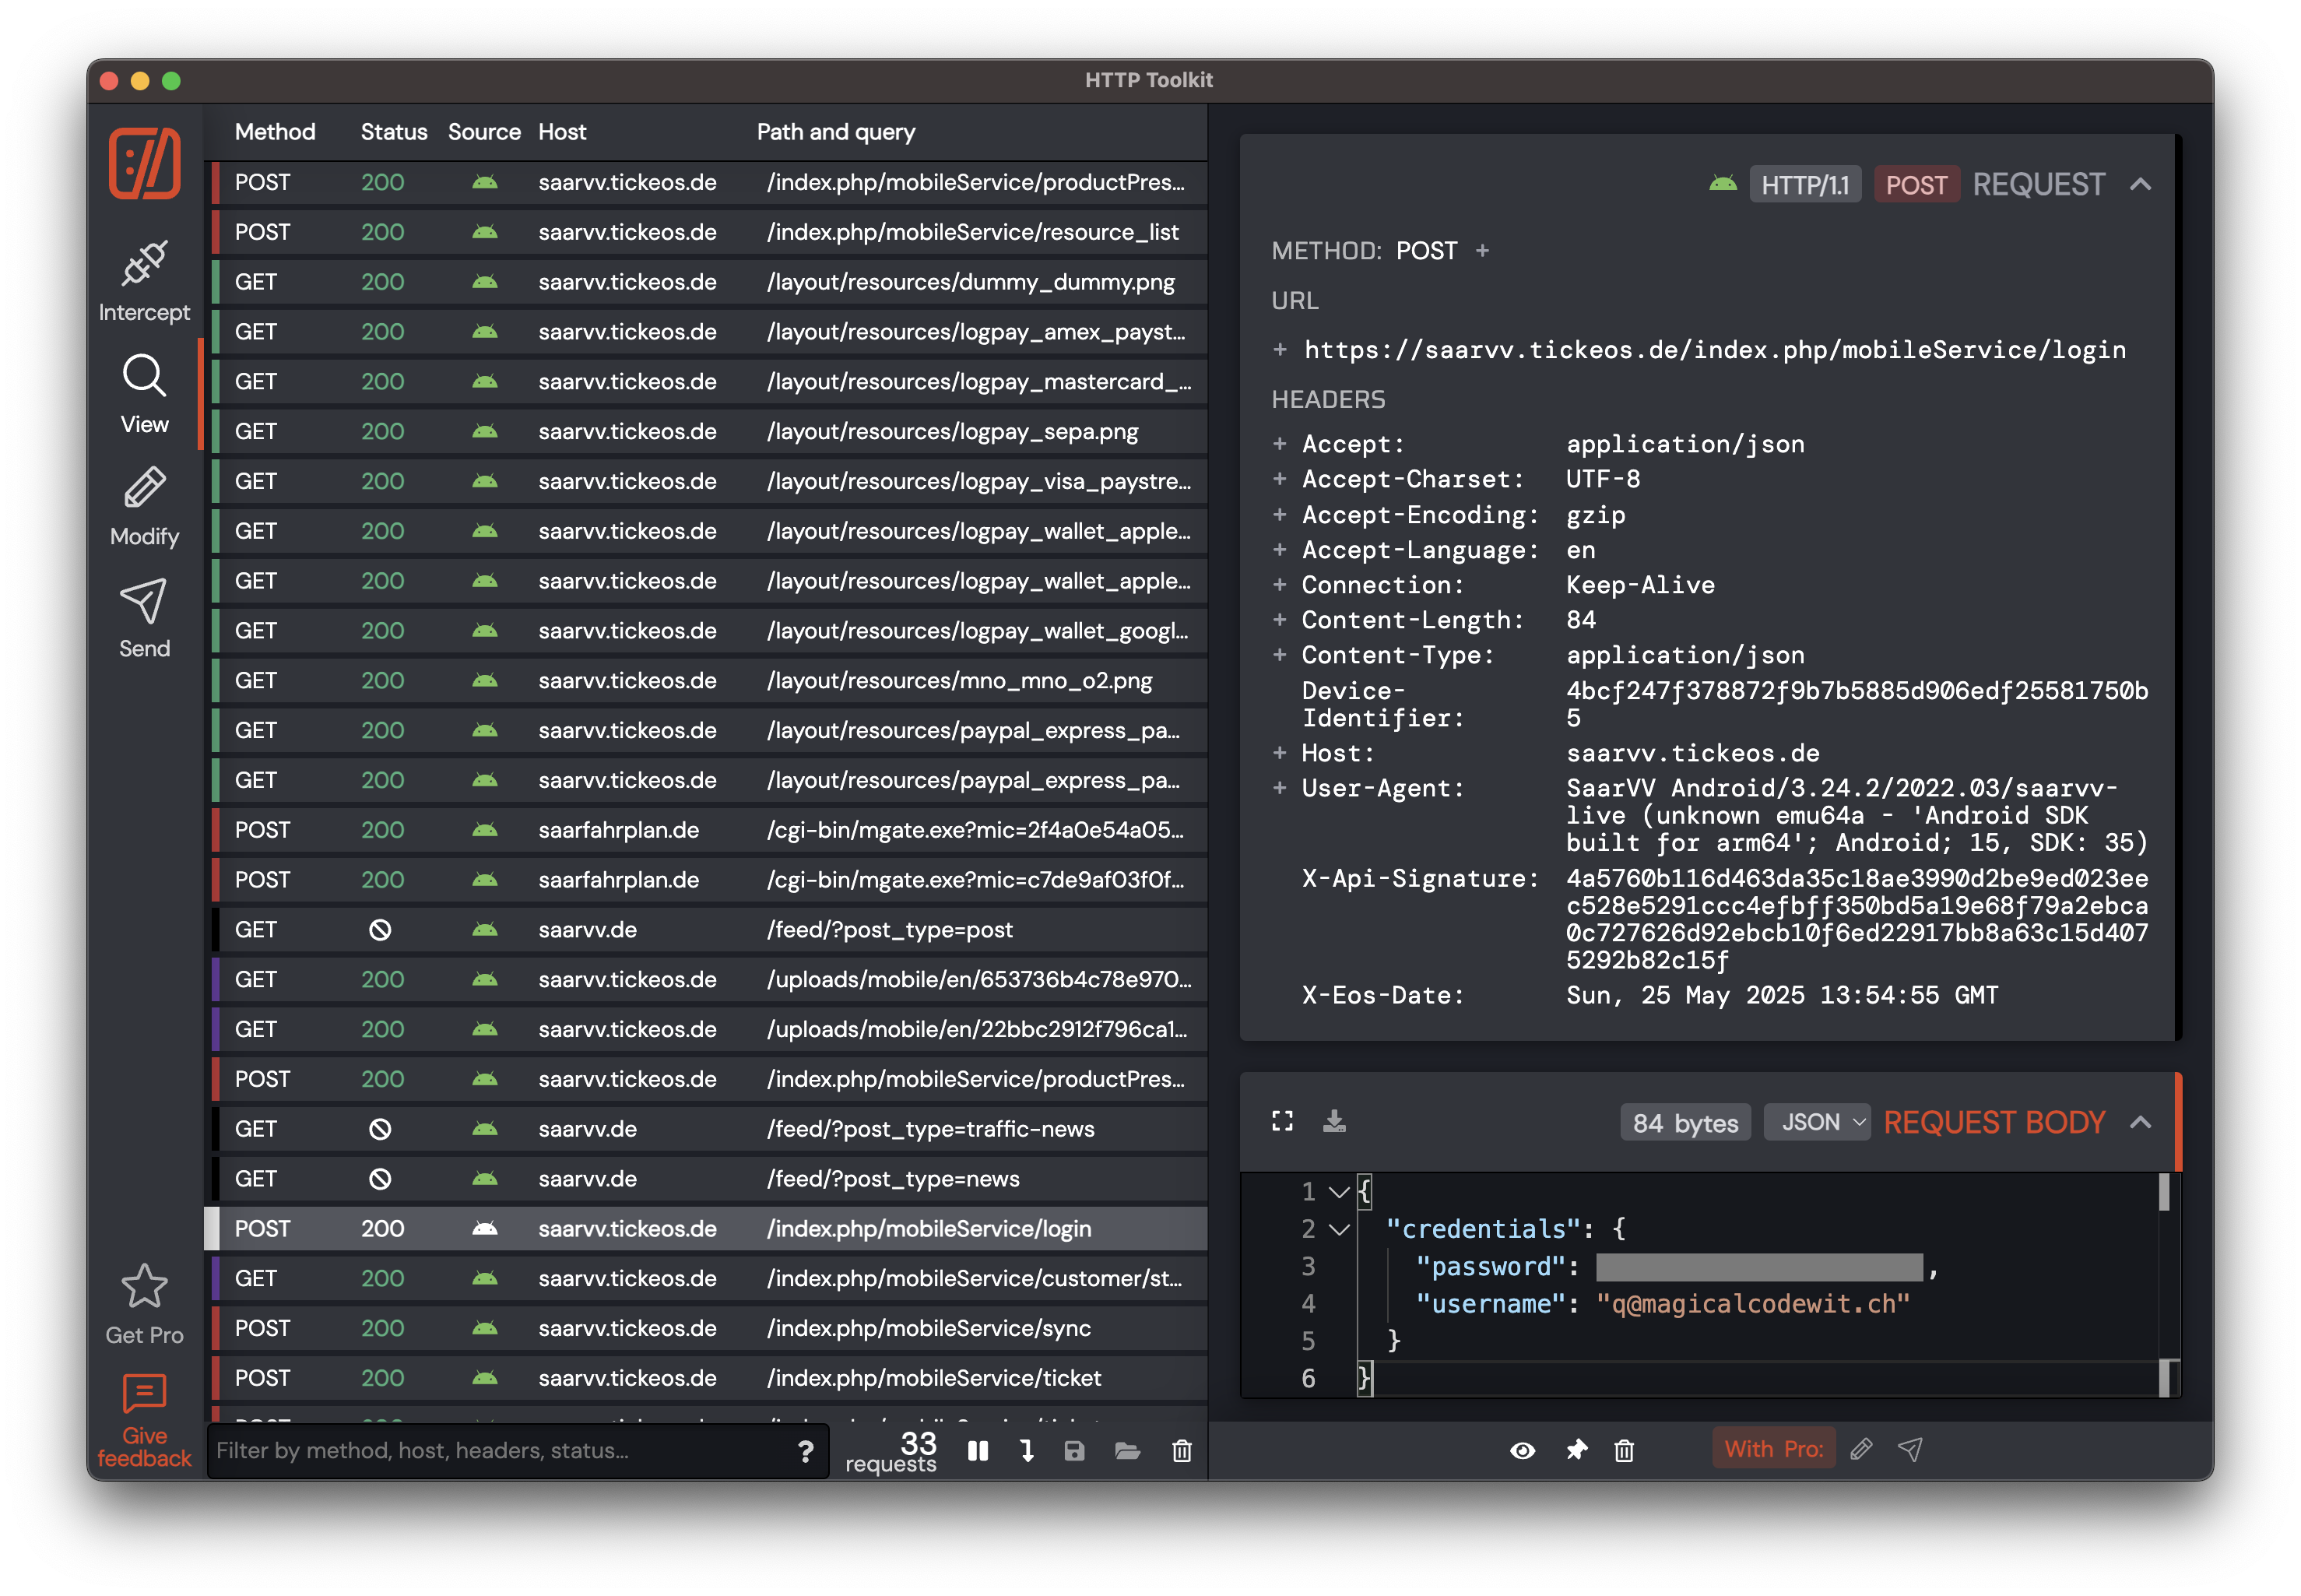This screenshot has width=2301, height=1596.
Task: Expand the Accept header info
Action: point(1280,444)
